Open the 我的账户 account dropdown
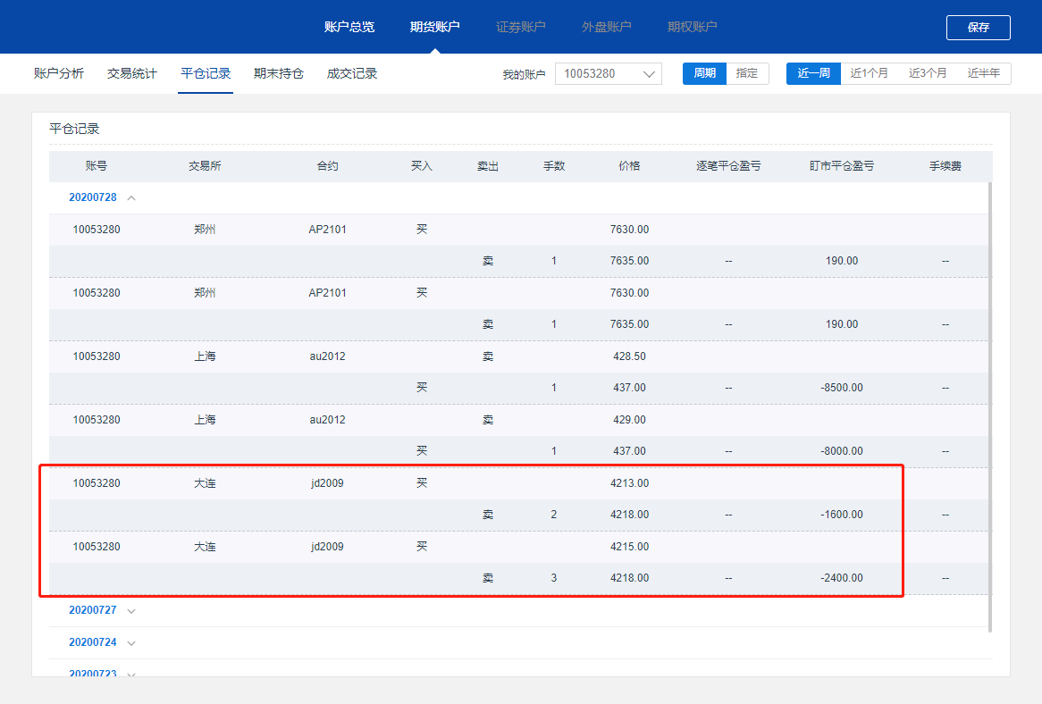The image size is (1042, 704). [x=608, y=73]
